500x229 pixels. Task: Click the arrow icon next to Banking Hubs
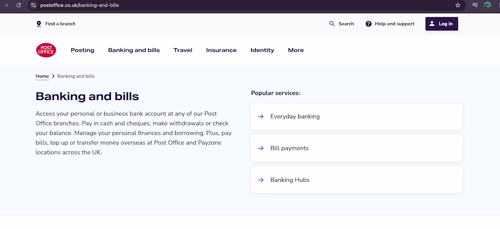[x=261, y=180]
